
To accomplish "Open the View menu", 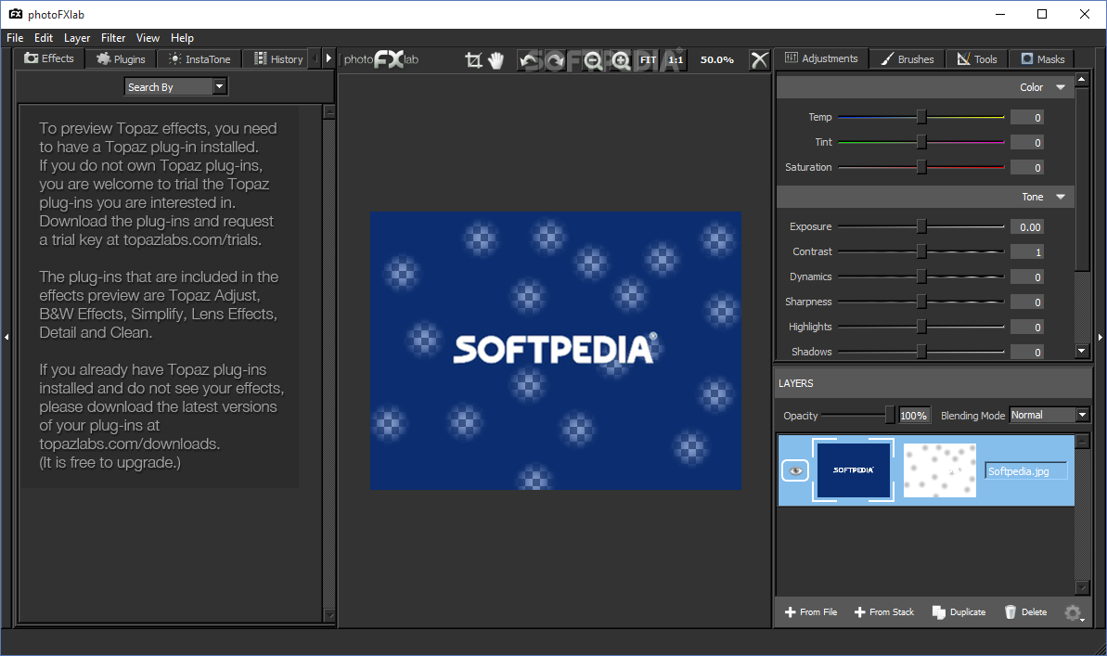I will (148, 38).
